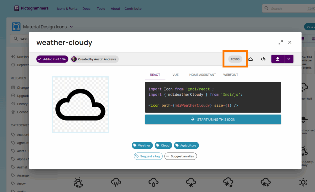Click the Weather tag
The height and width of the screenshot is (192, 315).
[x=142, y=145]
